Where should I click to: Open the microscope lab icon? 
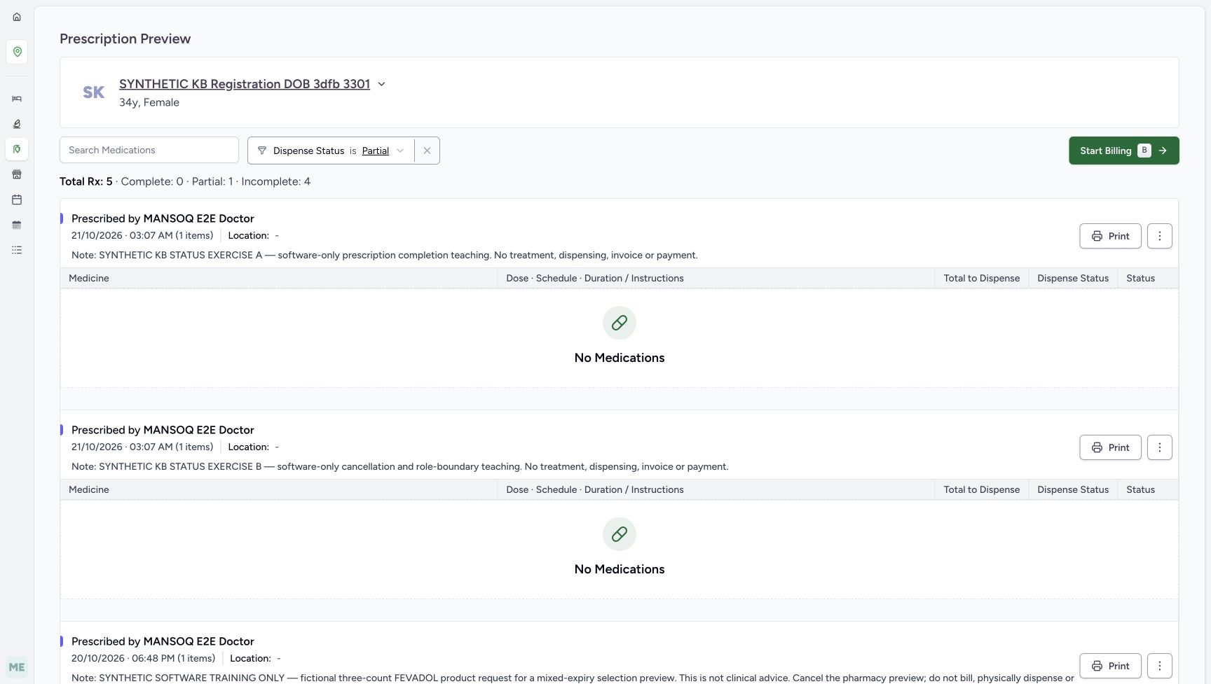click(17, 124)
